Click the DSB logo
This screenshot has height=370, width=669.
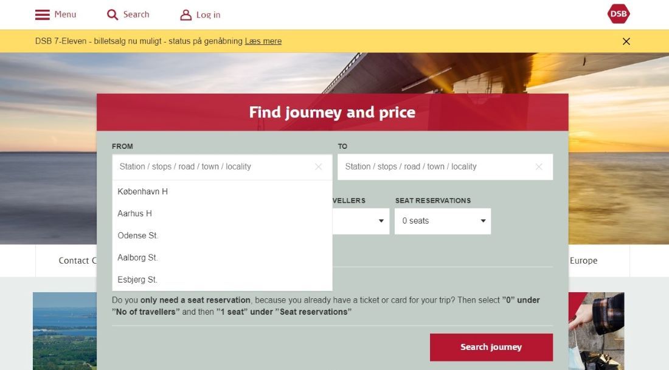(618, 12)
